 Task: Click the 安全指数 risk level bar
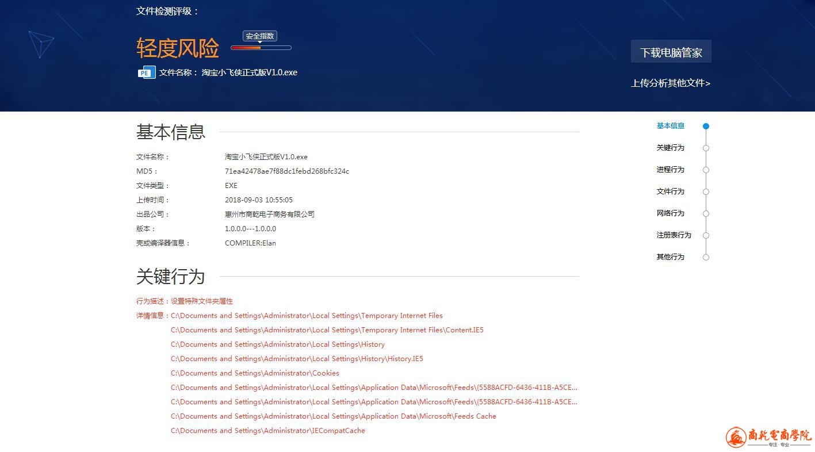[x=261, y=48]
